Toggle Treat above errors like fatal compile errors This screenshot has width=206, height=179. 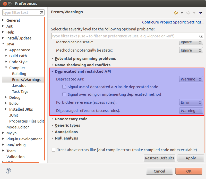coord(54,150)
